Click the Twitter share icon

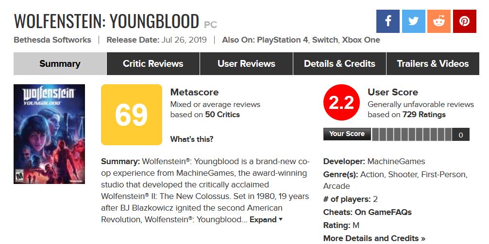(x=414, y=21)
